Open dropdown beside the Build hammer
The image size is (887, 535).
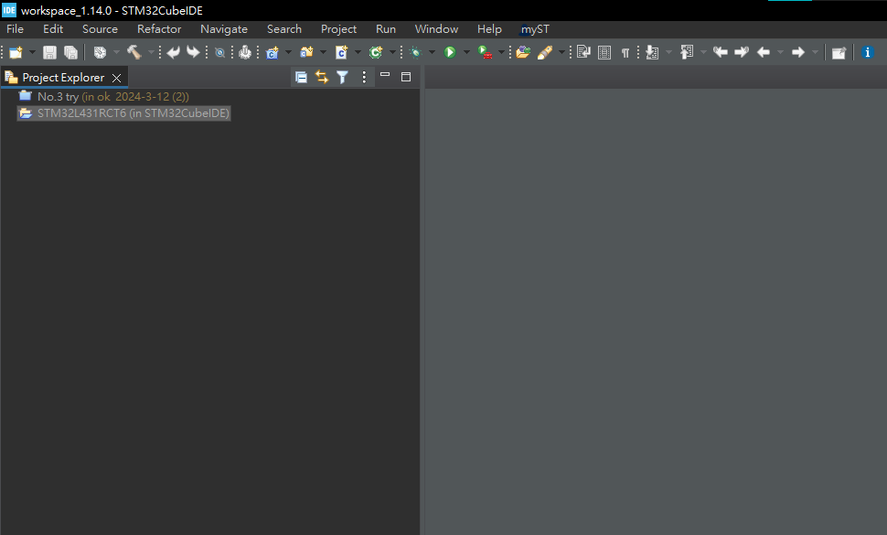click(x=151, y=53)
